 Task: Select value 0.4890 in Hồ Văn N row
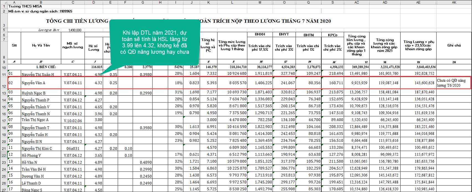[x=142, y=162]
